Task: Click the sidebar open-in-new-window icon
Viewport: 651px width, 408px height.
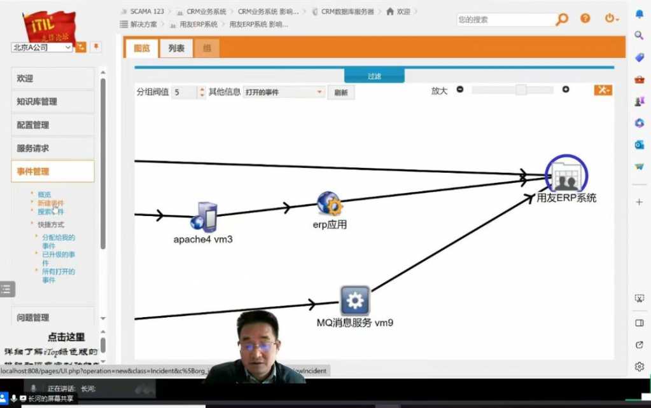Action: point(640,344)
